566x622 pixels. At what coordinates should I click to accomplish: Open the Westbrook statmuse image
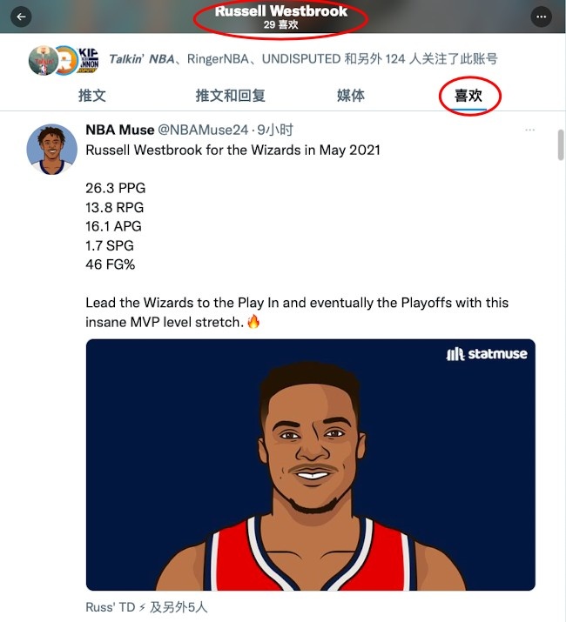pos(311,465)
